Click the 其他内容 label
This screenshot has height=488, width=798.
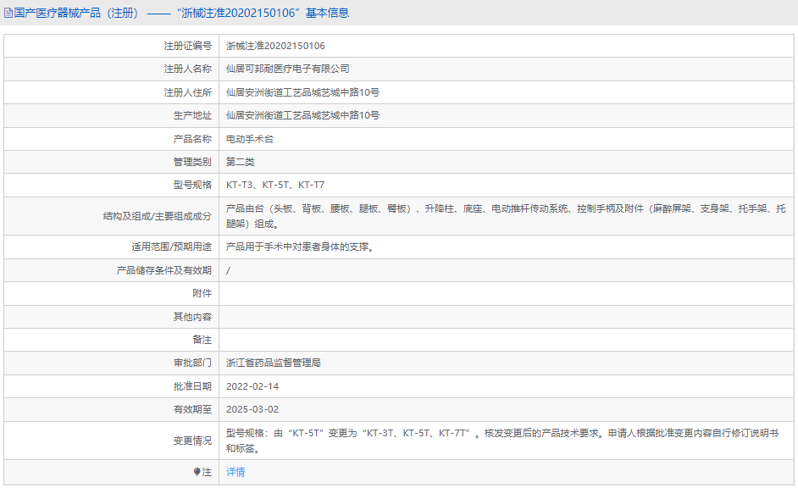(x=192, y=317)
